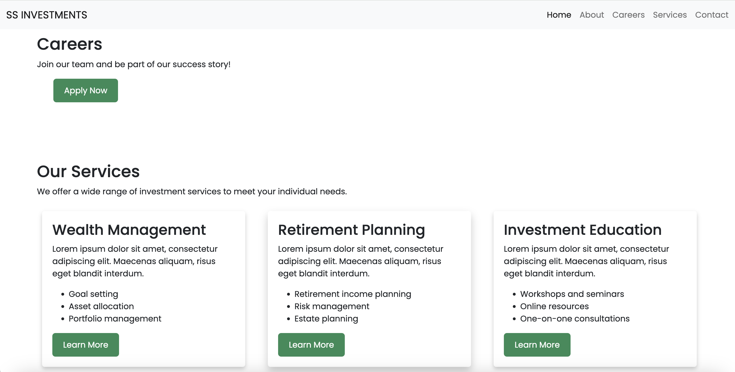
Task: Click the Our Services heading
Action: pos(88,171)
